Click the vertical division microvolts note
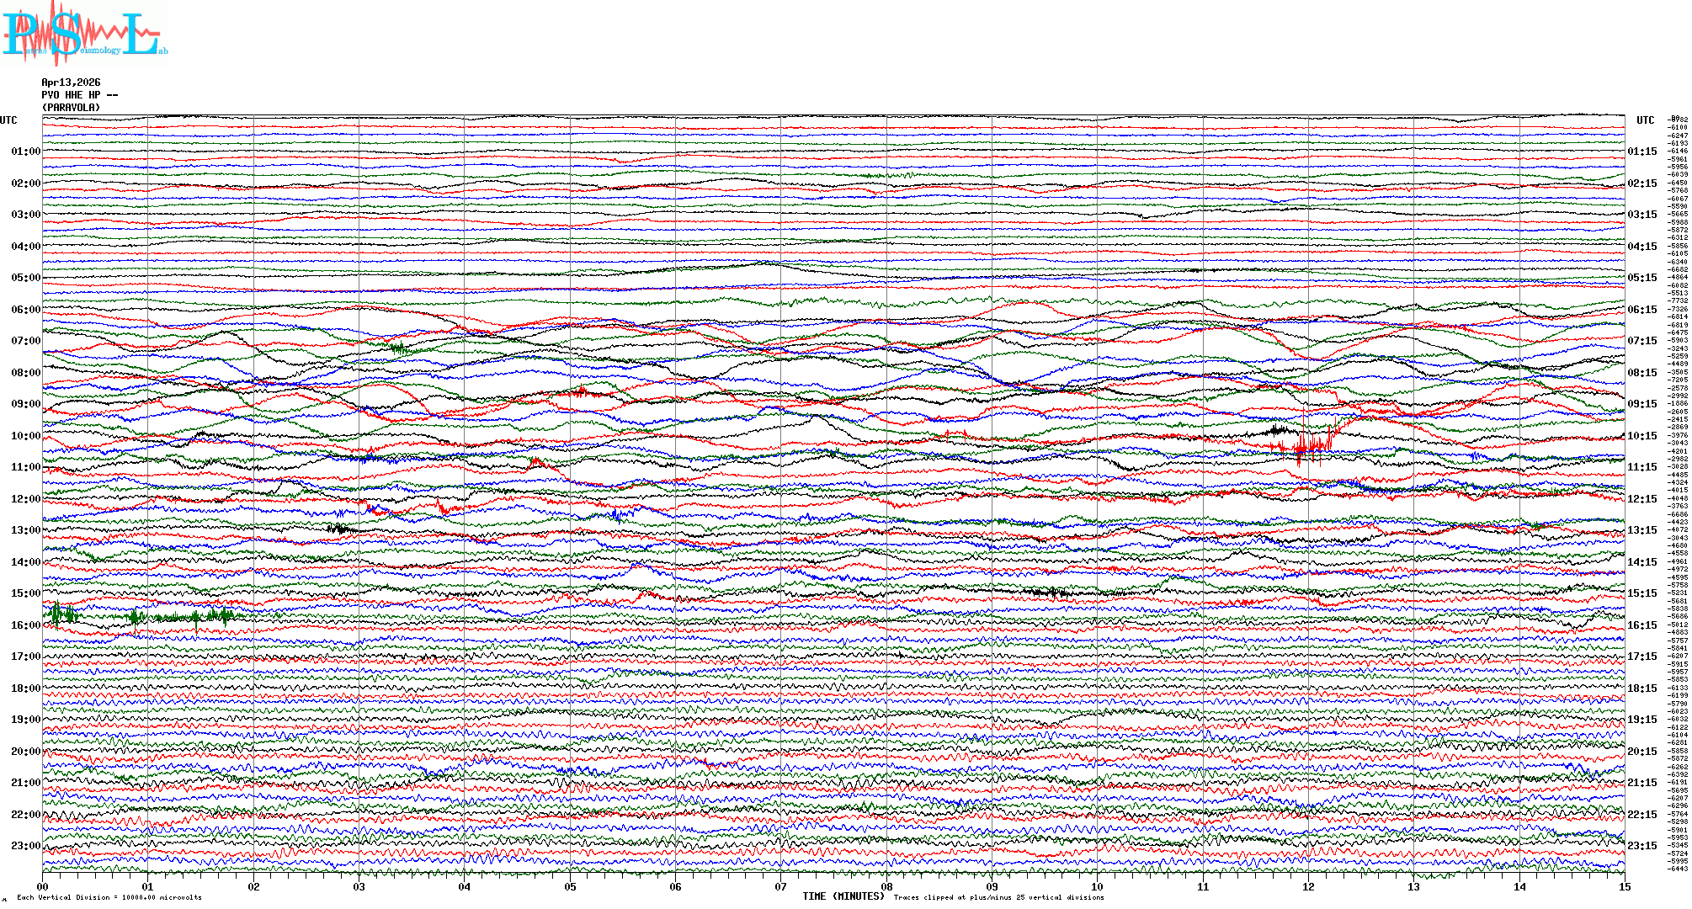Image resolution: width=1692 pixels, height=909 pixels. coord(109,897)
